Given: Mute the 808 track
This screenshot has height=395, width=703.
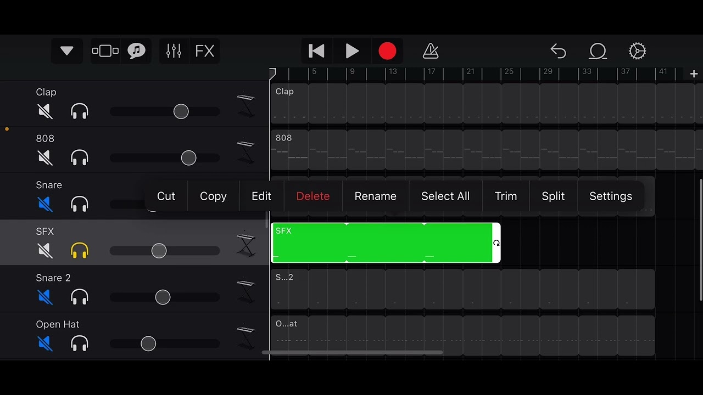Looking at the screenshot, I should tap(45, 158).
